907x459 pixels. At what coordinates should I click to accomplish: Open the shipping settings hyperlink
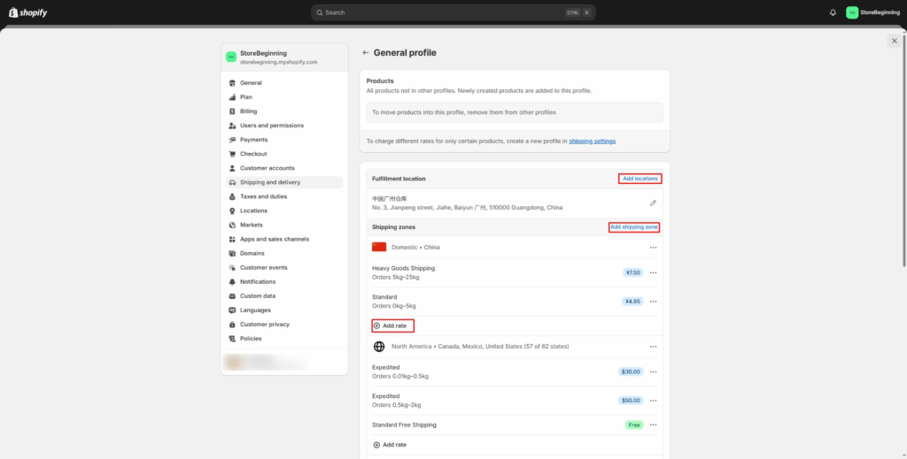pos(592,142)
